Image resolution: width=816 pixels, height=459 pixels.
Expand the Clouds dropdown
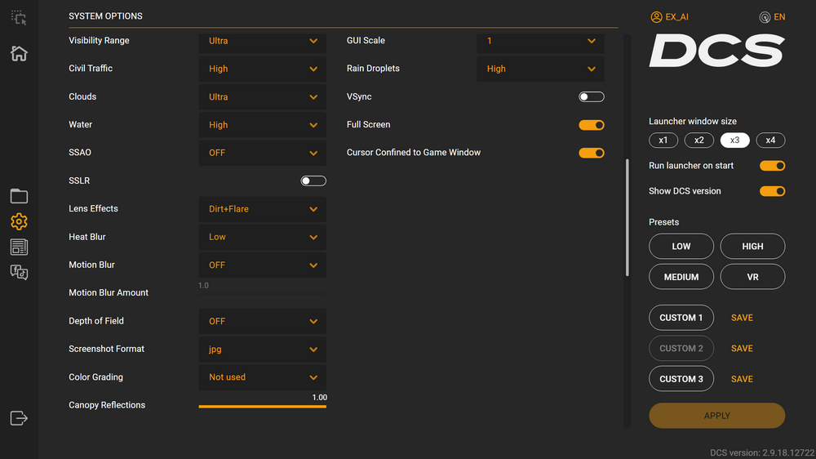pos(262,97)
